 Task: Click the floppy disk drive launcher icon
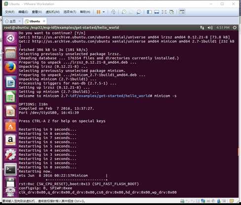tap(10, 182)
